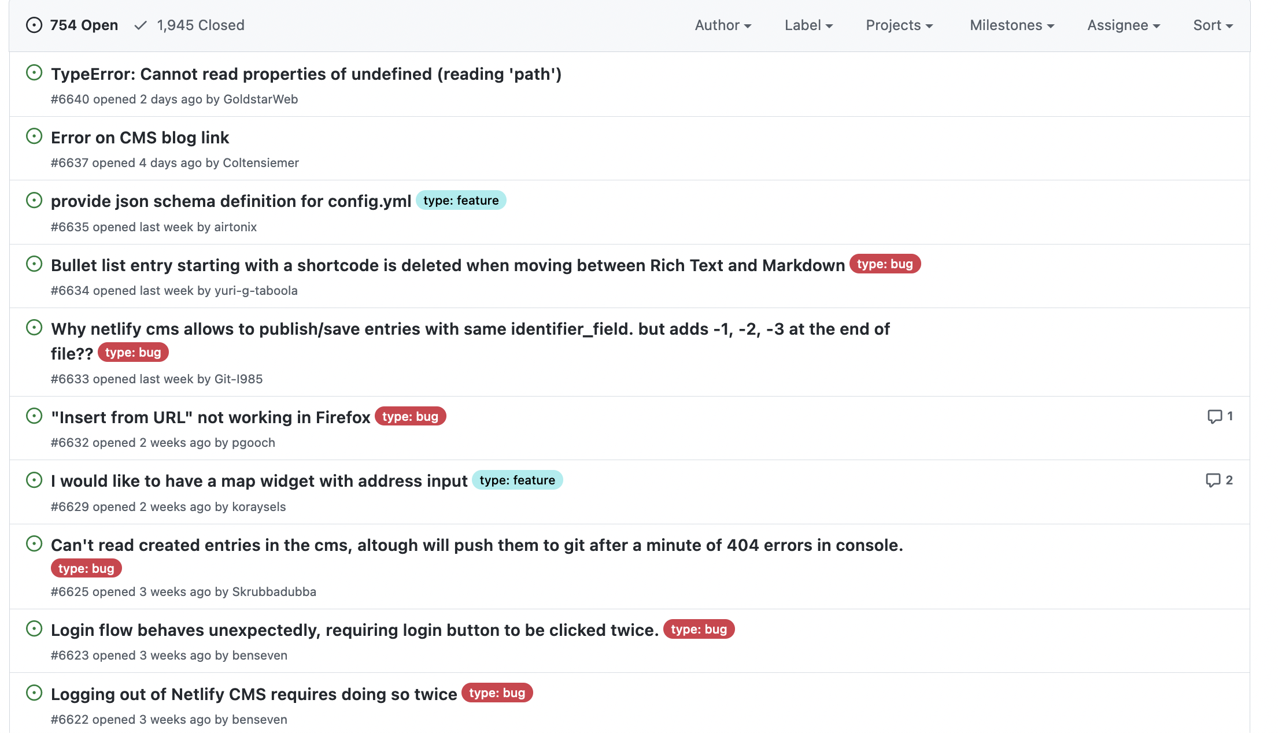The height and width of the screenshot is (733, 1278).
Task: Click the comment bubble icon on #6632
Action: click(1215, 416)
